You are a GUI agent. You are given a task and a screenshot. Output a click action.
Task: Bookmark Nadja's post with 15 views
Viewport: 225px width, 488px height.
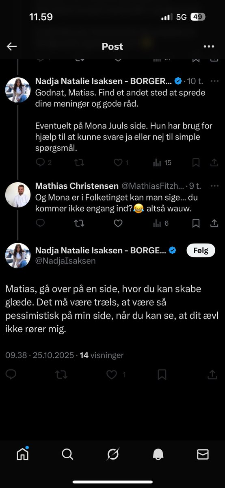pyautogui.click(x=196, y=163)
